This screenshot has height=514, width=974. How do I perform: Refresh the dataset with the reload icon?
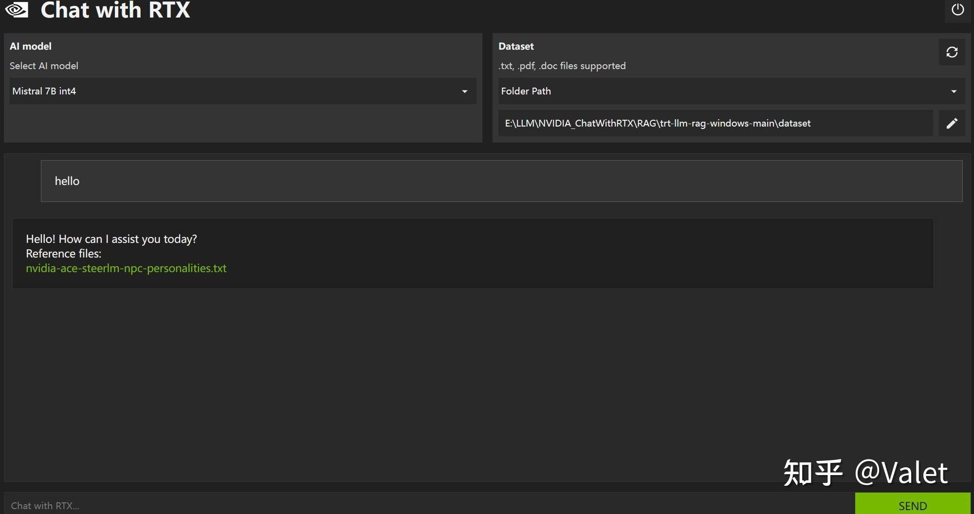pos(952,52)
